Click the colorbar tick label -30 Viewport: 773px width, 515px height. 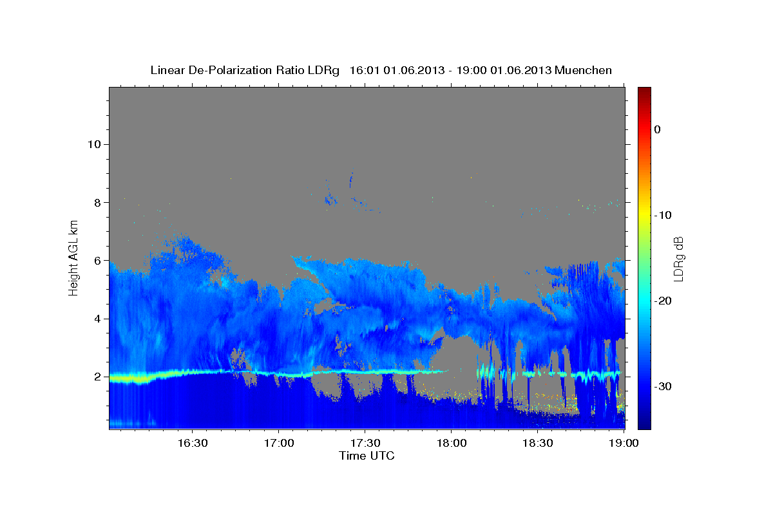pos(663,386)
